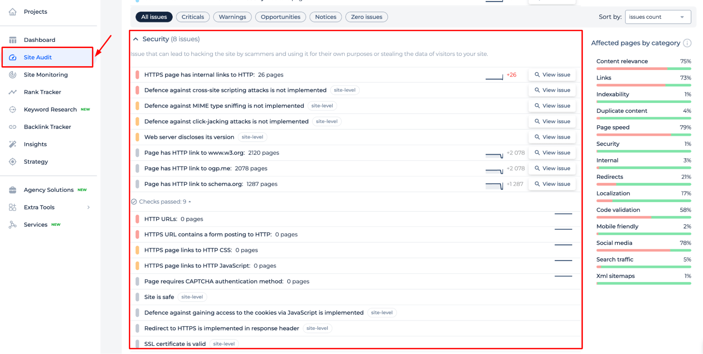Select the Zero issues filter
The image size is (703, 354).
click(366, 17)
